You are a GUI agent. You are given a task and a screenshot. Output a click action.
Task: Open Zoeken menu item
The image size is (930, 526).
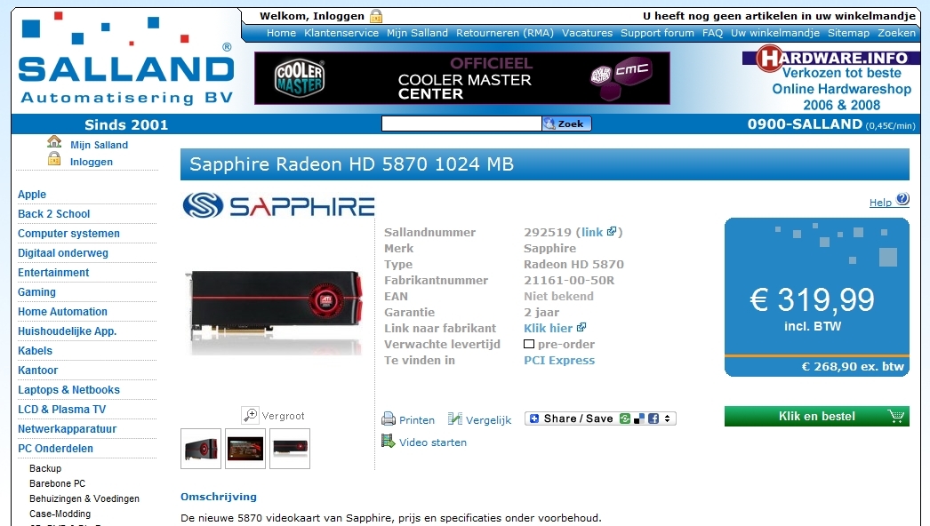click(x=896, y=33)
